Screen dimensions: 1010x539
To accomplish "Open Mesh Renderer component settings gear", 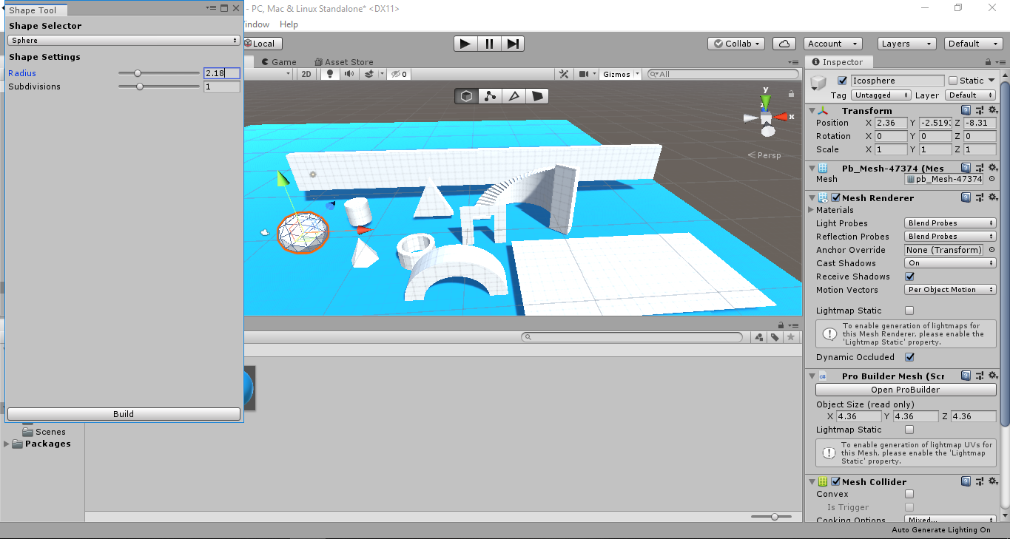I will [992, 197].
